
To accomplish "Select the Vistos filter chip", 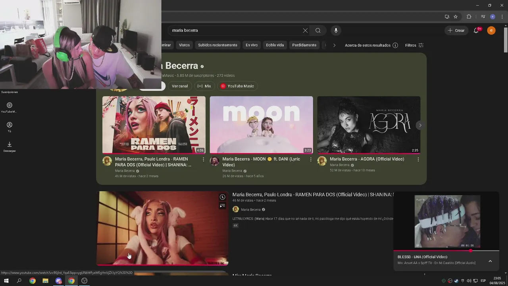I will pos(184,45).
